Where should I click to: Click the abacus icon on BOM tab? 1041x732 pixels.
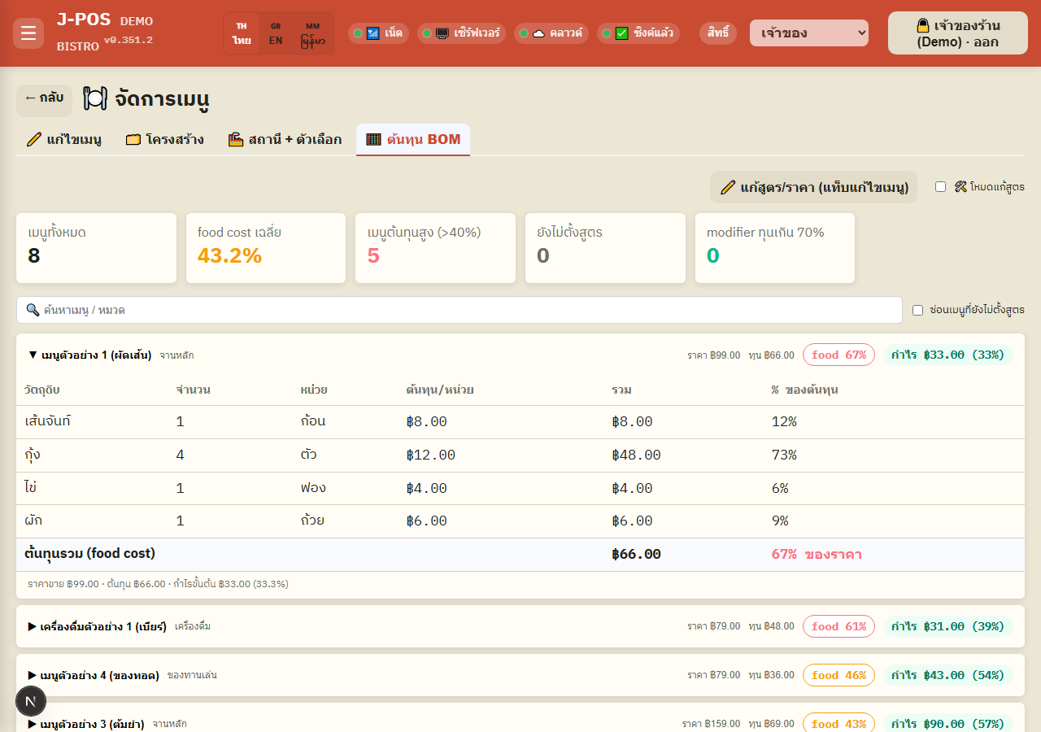point(374,140)
